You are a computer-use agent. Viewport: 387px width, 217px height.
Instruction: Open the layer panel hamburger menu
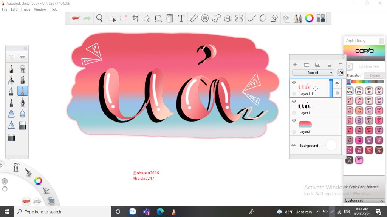(x=341, y=65)
